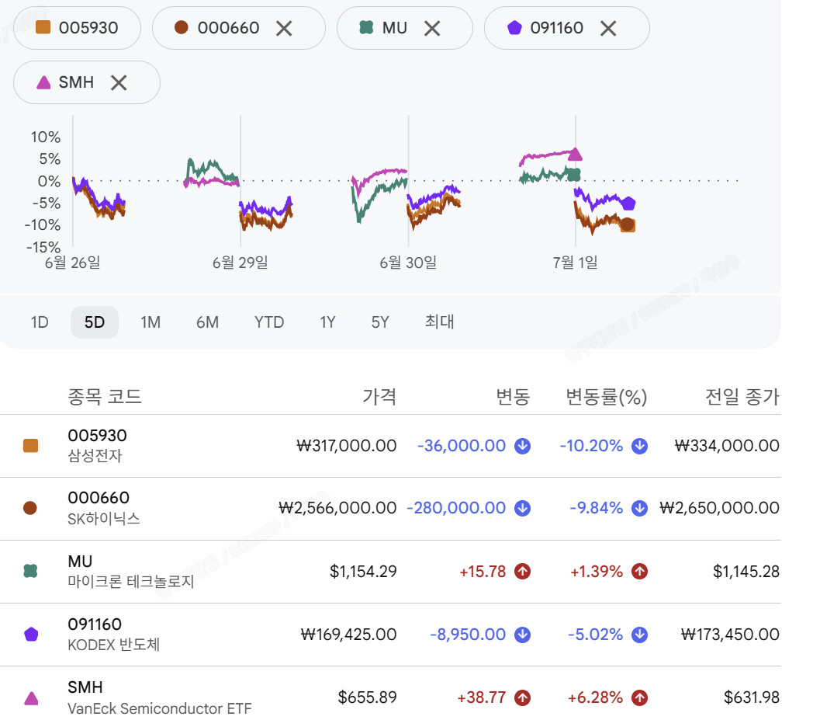Click the 종목 코드 column header

(x=104, y=397)
